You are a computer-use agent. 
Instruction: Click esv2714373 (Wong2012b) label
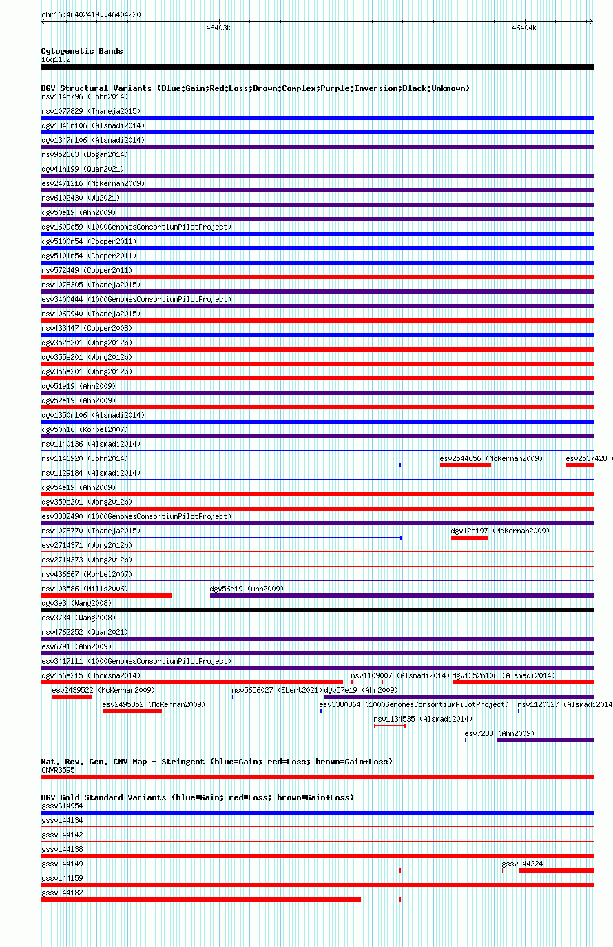(x=87, y=560)
